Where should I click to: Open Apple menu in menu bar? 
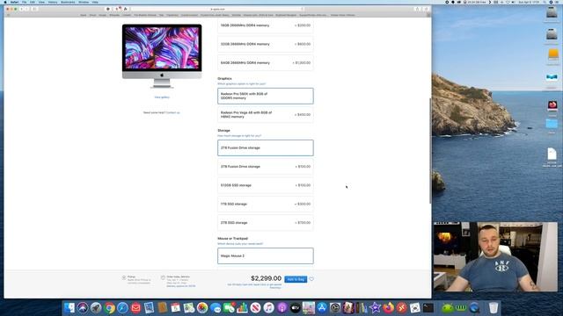point(5,2)
